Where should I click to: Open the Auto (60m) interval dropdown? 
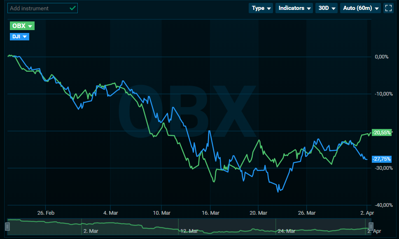click(x=360, y=8)
